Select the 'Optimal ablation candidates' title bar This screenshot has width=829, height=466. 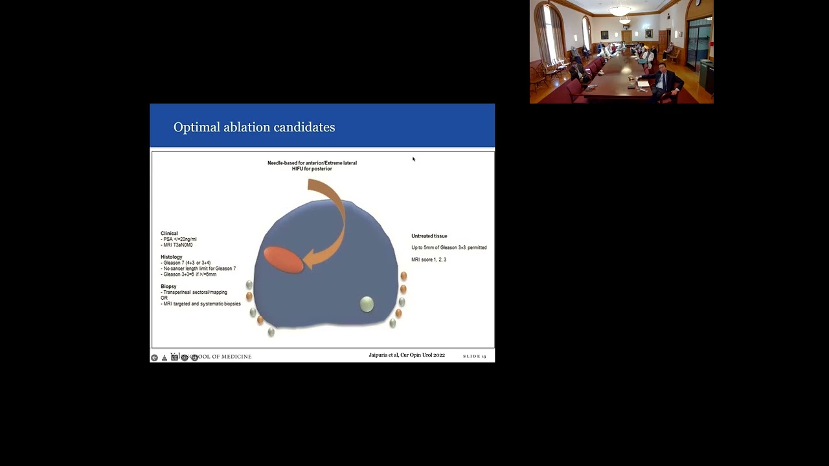[x=254, y=127]
